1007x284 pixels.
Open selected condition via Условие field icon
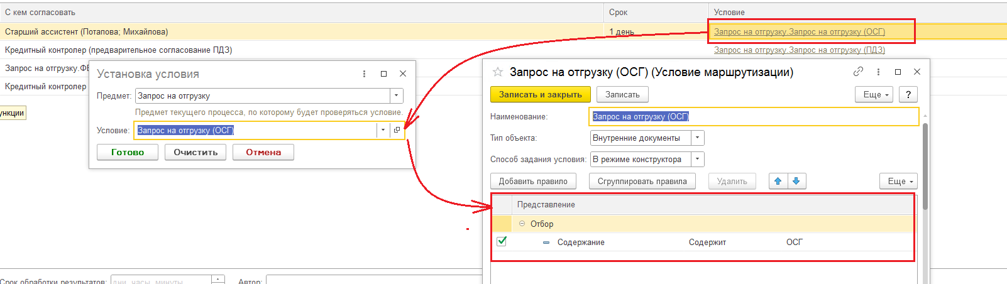[397, 130]
